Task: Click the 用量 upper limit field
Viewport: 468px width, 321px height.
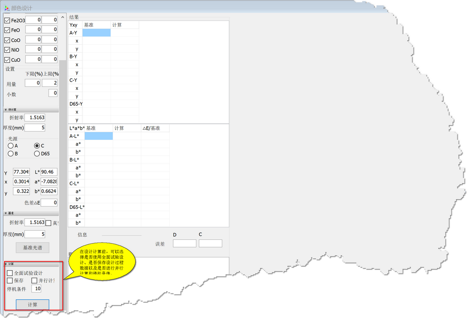Action: (x=50, y=83)
